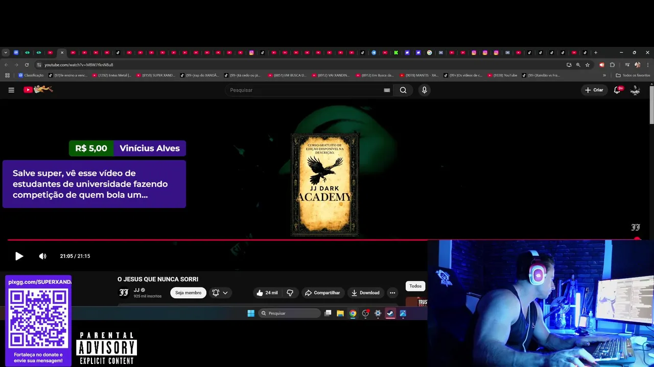Click the page vertical scrollbar
The image size is (654, 367).
click(651, 104)
